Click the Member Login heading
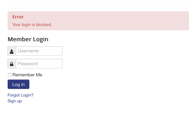Screen dimensions: 189x131 coord(28,39)
